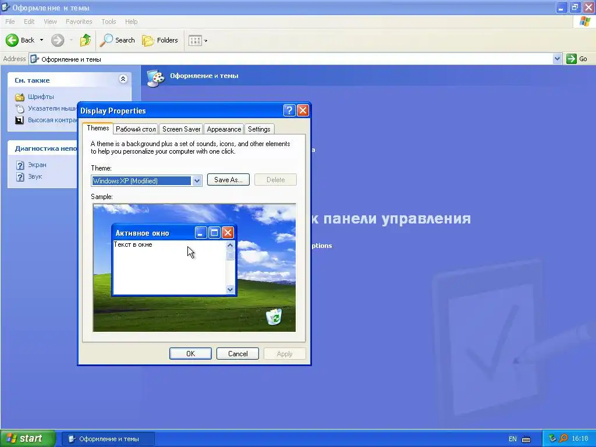Viewport: 596px width, 447px height.
Task: Open the Edit menu
Action: click(x=29, y=22)
